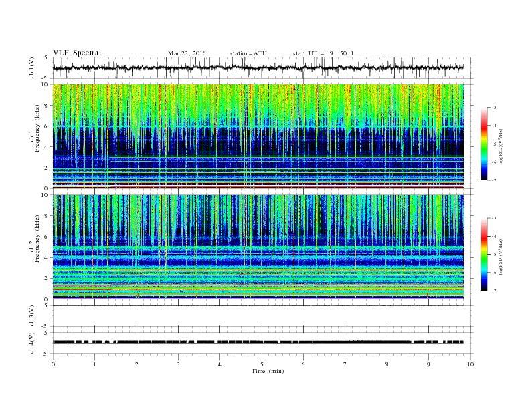
Task: Click the 'ch.4(V)' axis label
Action: 32,343
